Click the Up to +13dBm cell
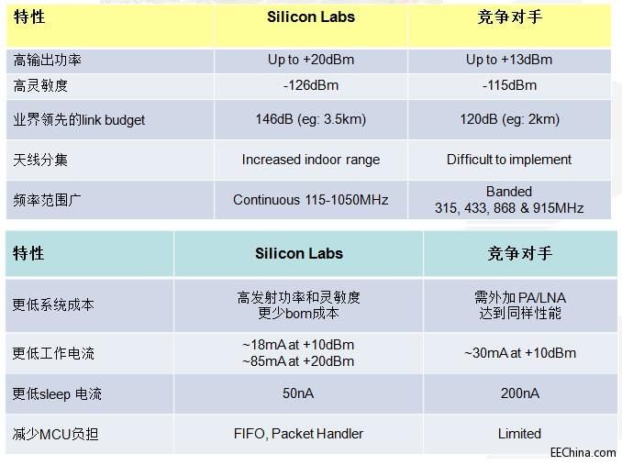 (509, 60)
